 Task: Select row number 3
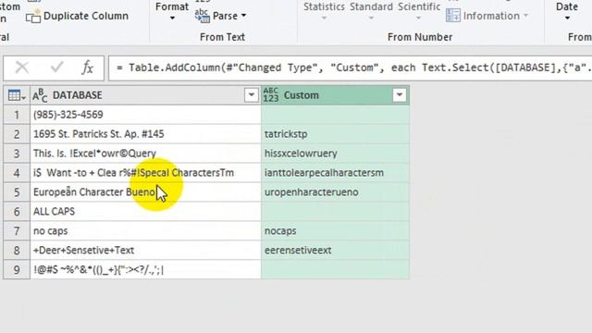point(17,154)
